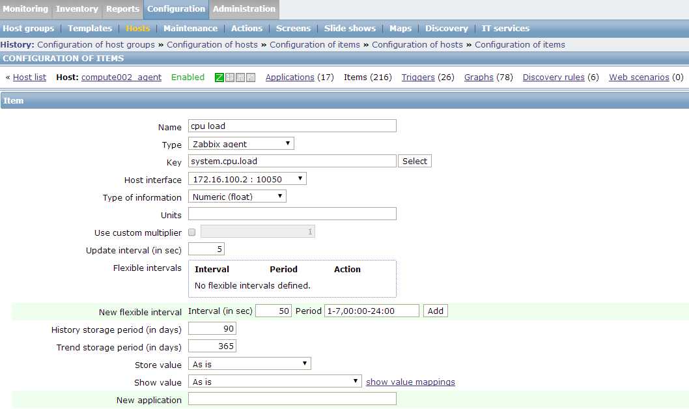Click the SNMP availability icon

230,78
